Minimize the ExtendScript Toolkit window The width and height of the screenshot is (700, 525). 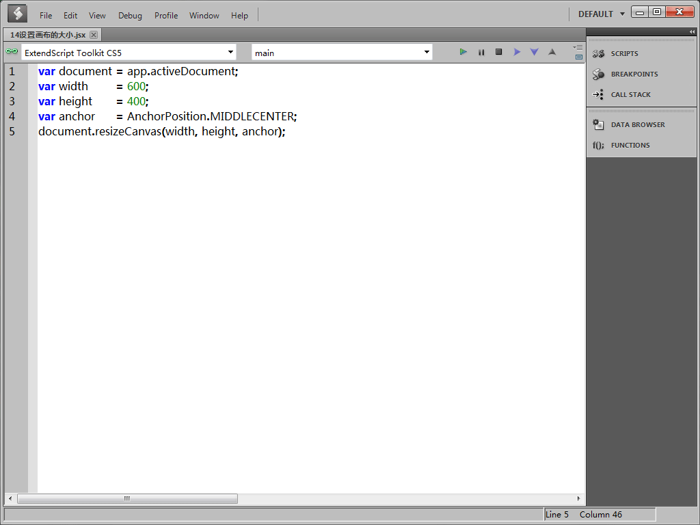[640, 12]
